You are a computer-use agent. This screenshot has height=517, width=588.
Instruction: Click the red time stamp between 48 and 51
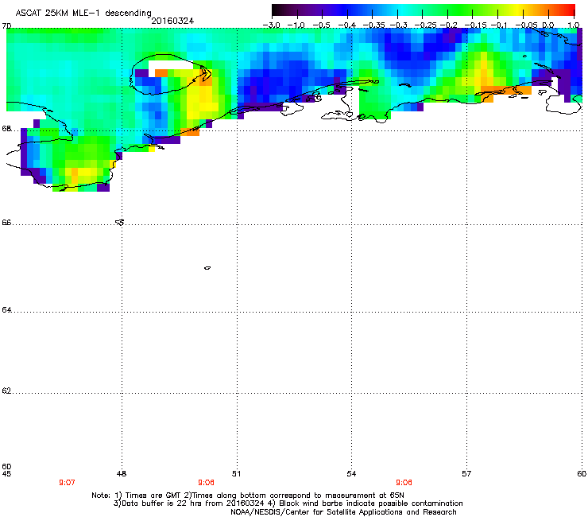[207, 483]
